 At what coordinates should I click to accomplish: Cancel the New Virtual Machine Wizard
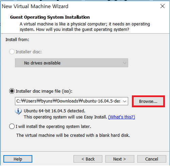(152, 159)
